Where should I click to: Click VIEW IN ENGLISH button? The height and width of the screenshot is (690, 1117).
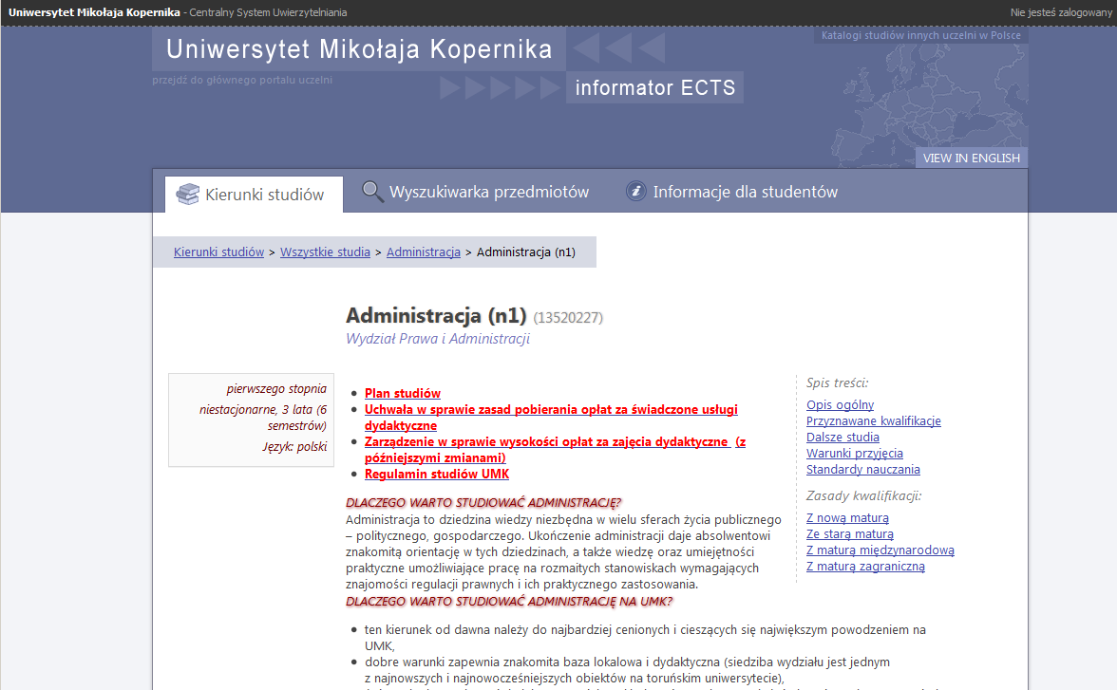click(x=971, y=159)
